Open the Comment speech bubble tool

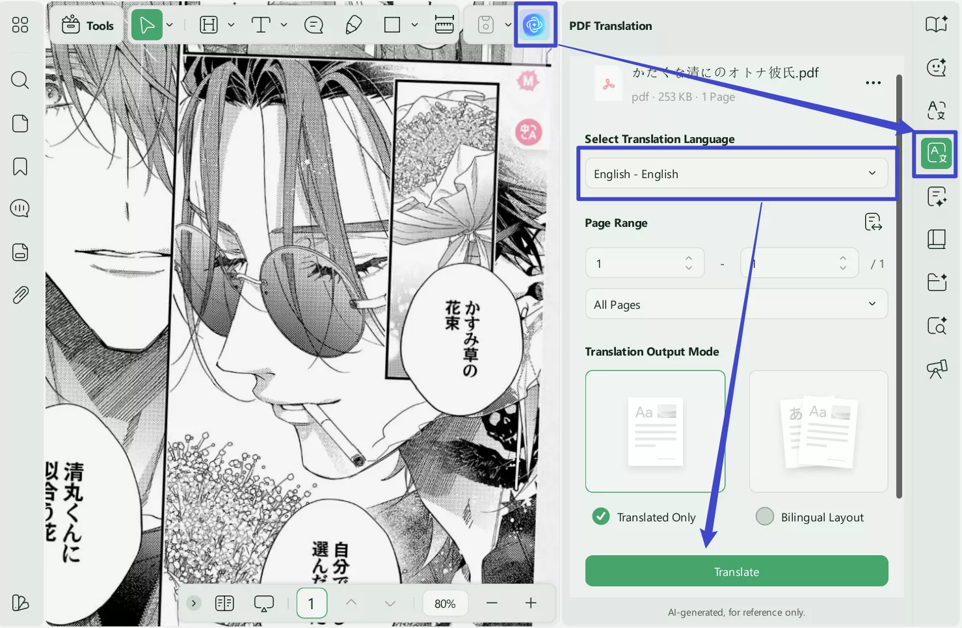click(x=314, y=24)
